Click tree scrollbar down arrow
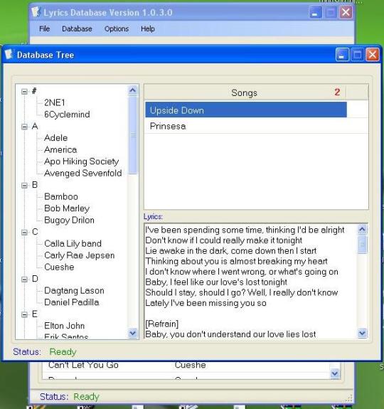Viewport: 384px width, 409px height. pyautogui.click(x=133, y=333)
